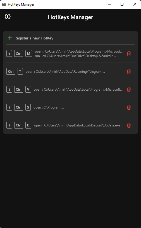Open the Telegram hotkey entry text
Viewport: 141px width, 228px height.
[65, 72]
